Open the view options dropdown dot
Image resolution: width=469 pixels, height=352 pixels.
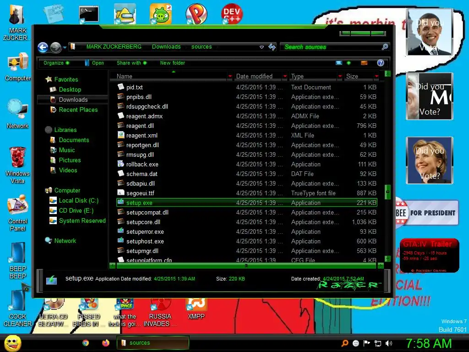pyautogui.click(x=349, y=63)
